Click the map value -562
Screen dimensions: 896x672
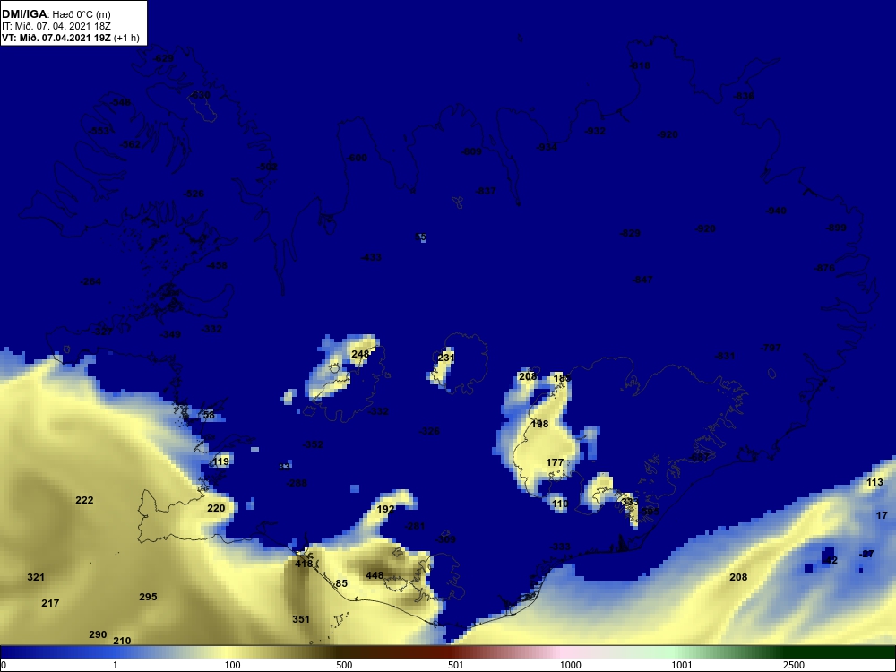(130, 144)
